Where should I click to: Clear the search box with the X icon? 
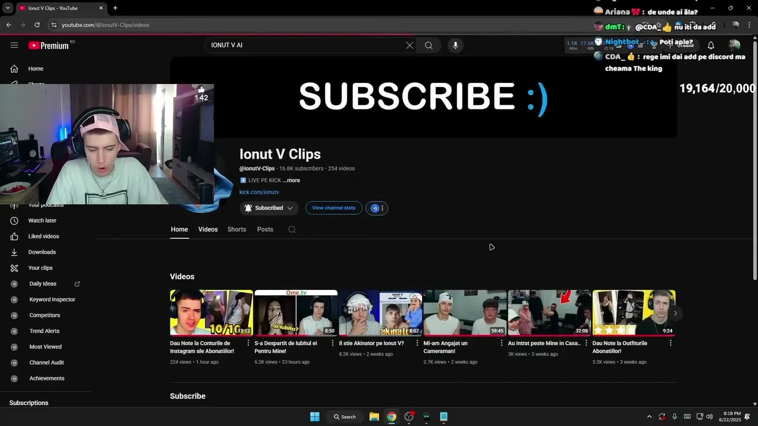click(409, 46)
